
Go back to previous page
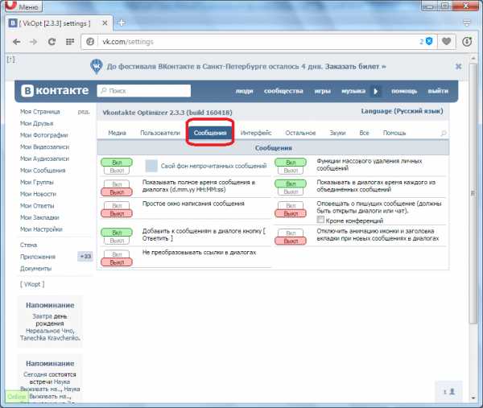point(16,42)
